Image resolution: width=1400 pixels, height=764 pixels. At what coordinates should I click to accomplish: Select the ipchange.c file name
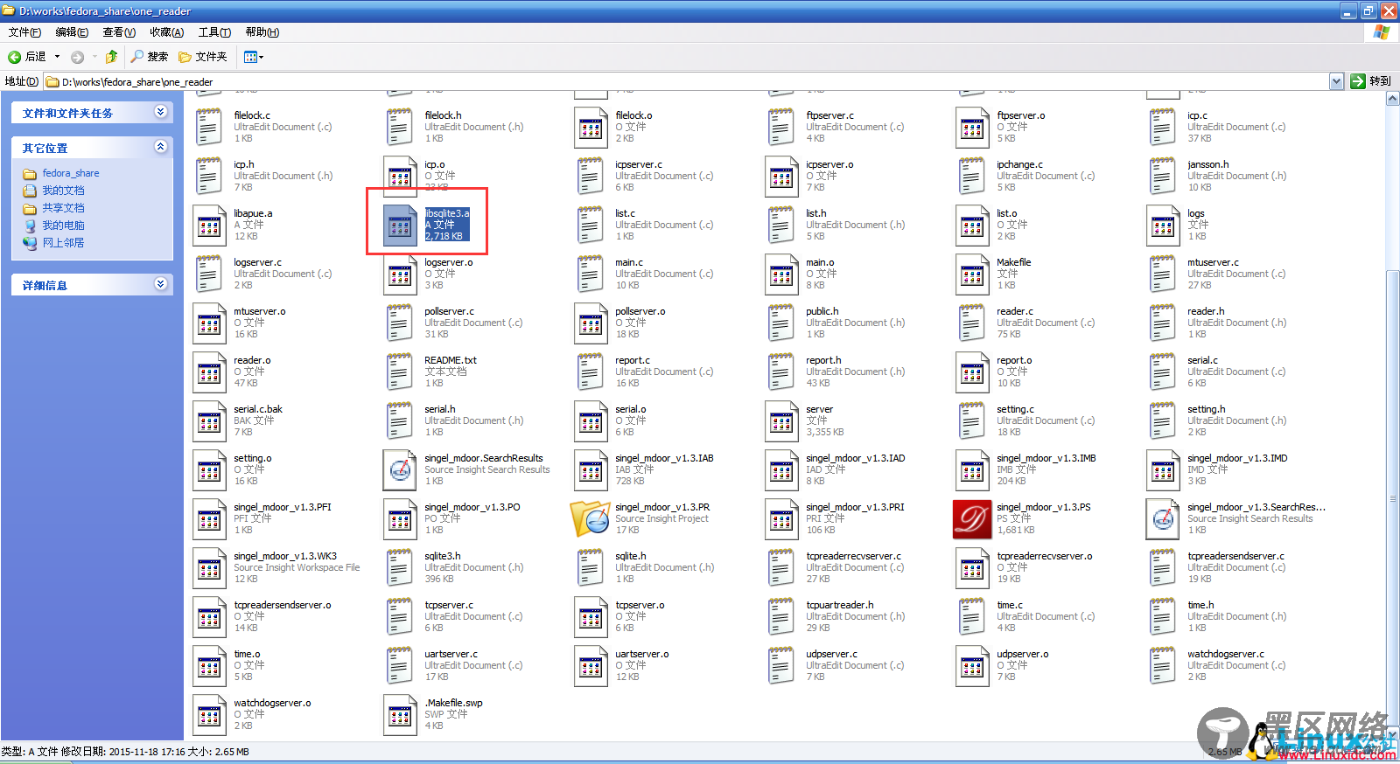pos(1019,164)
